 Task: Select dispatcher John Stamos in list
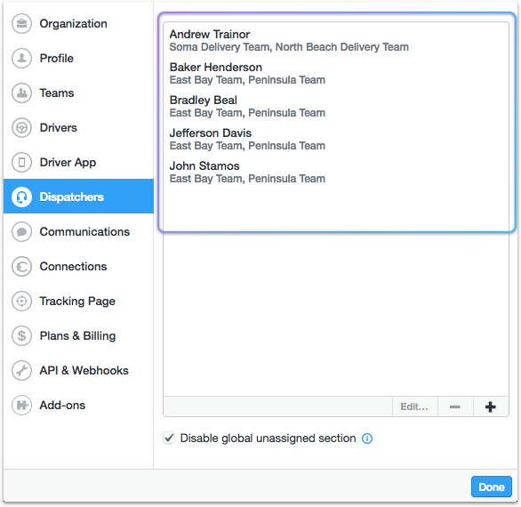(x=336, y=173)
